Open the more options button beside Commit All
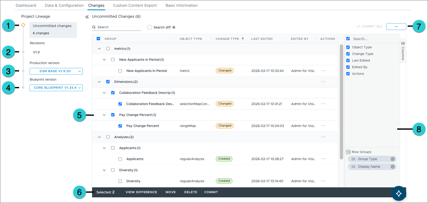 [x=396, y=26]
